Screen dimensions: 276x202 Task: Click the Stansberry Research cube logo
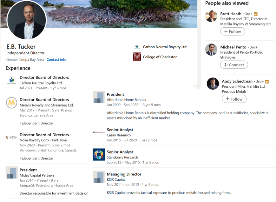(x=99, y=154)
